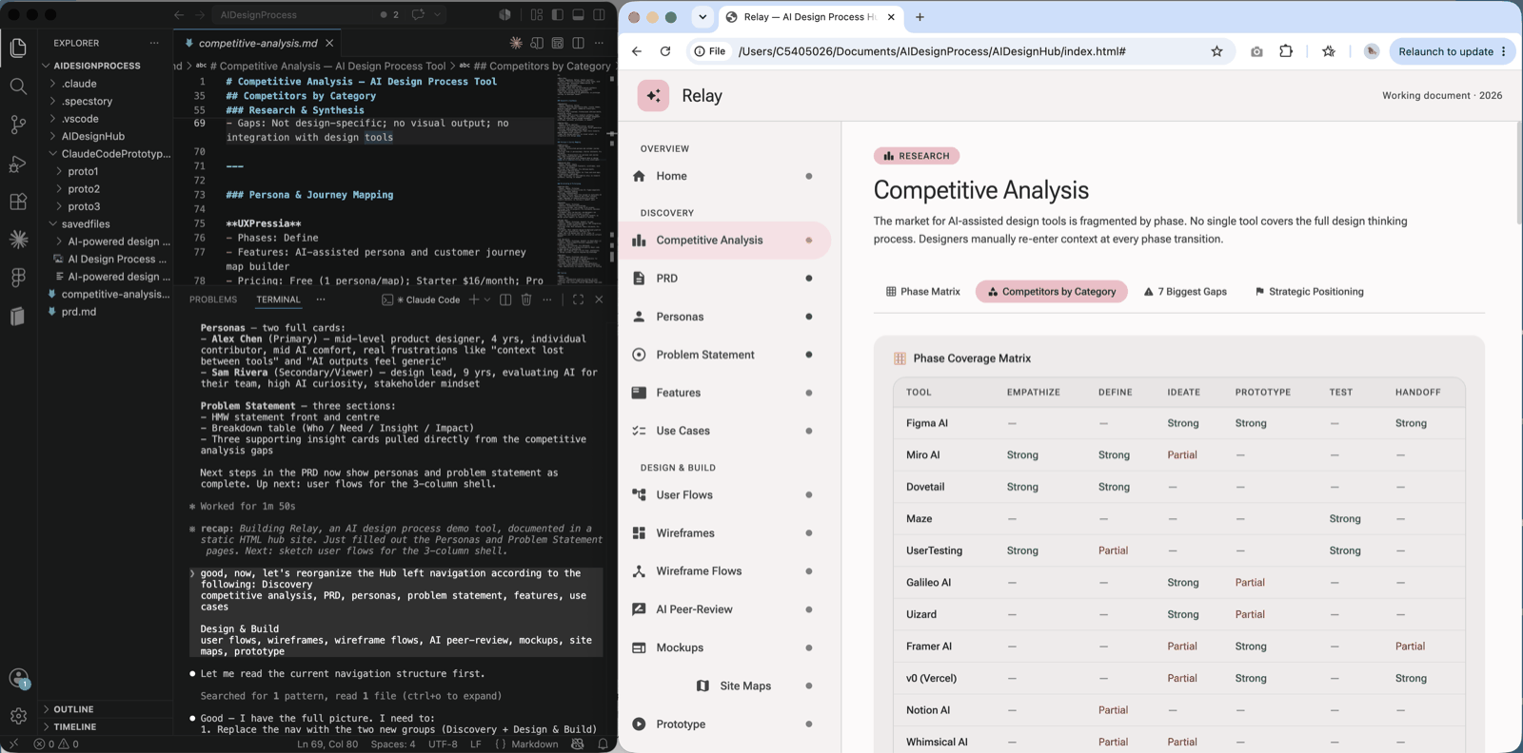Viewport: 1523px width, 753px height.
Task: Click Customize Layout icon in VS Code title bar
Action: point(537,14)
